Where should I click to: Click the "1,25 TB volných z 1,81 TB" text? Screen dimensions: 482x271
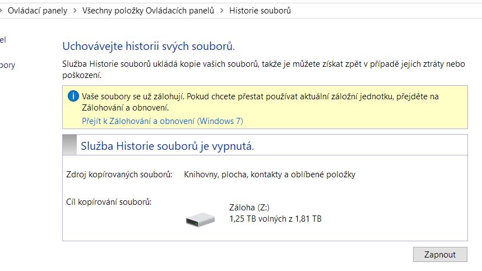pos(275,218)
